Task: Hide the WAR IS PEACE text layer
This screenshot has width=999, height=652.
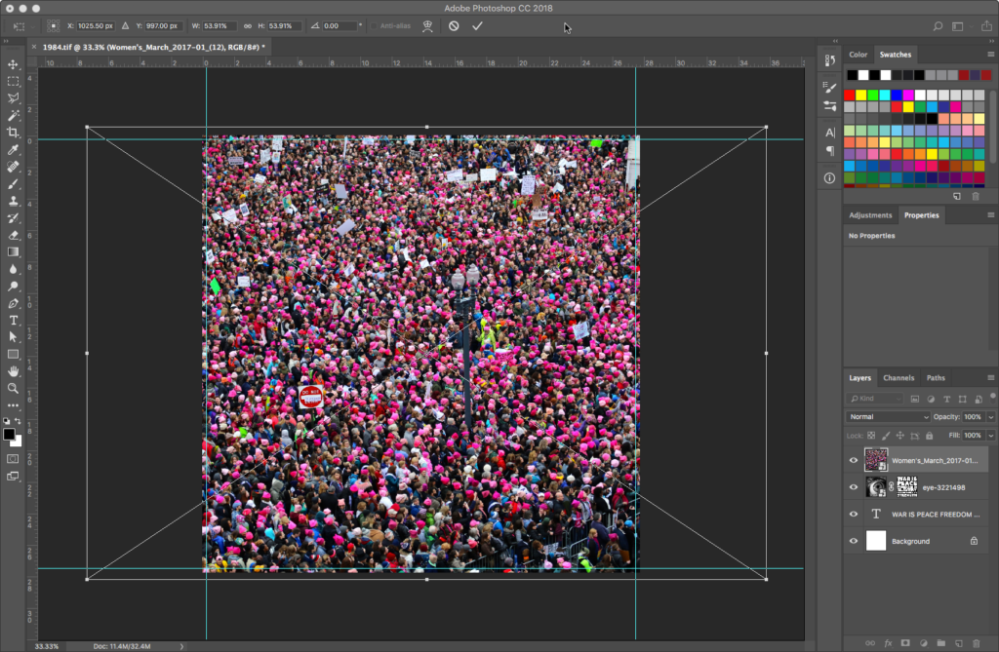Action: pyautogui.click(x=854, y=515)
